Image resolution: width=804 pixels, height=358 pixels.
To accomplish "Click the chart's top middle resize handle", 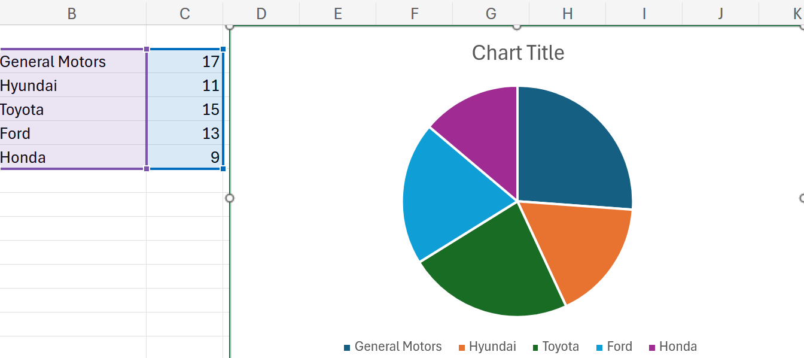I will pyautogui.click(x=517, y=26).
